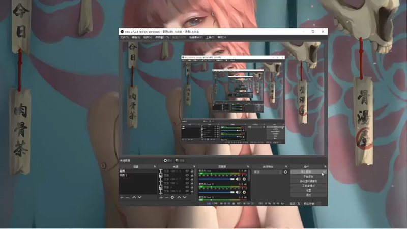407x229 pixels.
Task: Hide the 图像 source in second row
Action: 187,175
